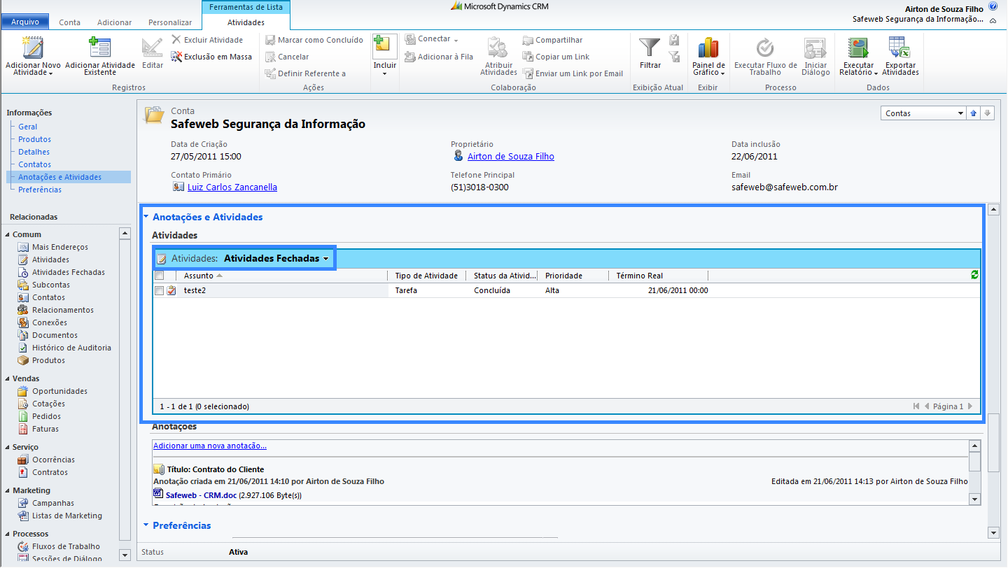Click Copiar um Link
1008x568 pixels.
tap(556, 57)
